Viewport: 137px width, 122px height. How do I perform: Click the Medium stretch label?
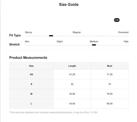pyautogui.click(x=94, y=41)
